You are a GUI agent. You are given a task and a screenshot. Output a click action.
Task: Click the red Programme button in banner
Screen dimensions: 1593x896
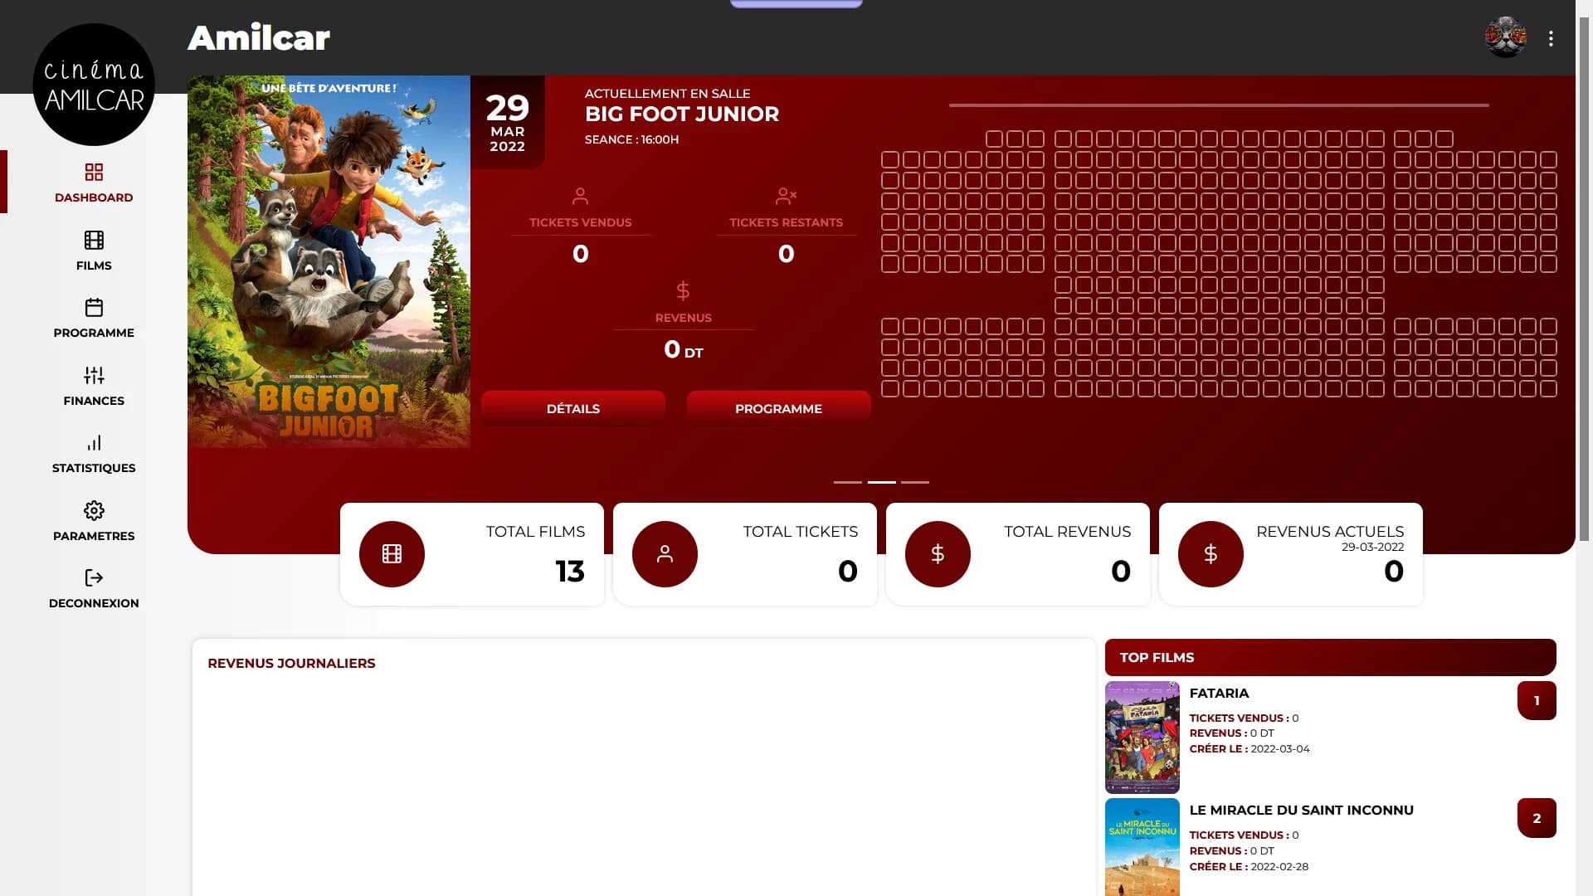point(778,408)
